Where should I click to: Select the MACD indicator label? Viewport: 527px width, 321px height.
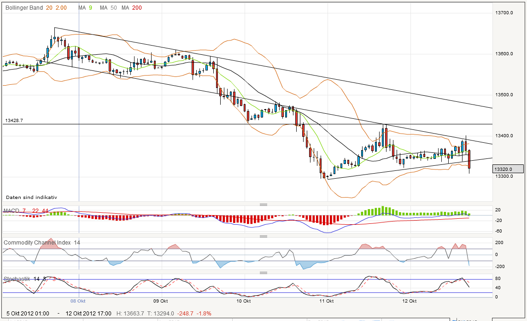click(x=12, y=210)
